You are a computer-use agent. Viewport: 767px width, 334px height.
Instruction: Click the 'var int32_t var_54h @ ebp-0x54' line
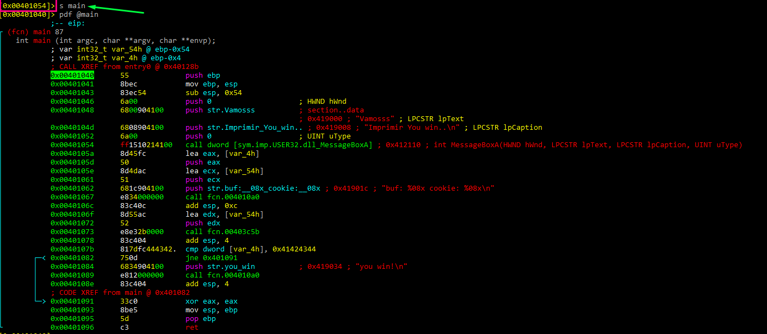click(x=120, y=49)
